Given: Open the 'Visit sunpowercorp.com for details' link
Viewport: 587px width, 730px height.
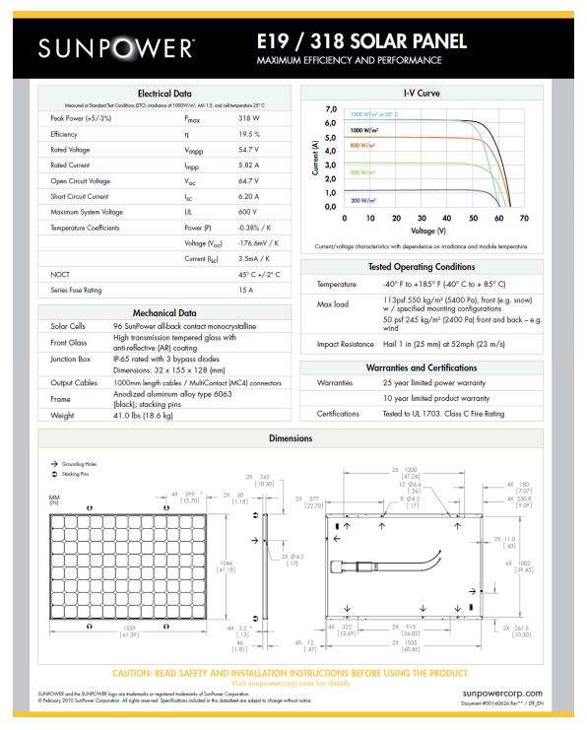Looking at the screenshot, I should (x=291, y=683).
